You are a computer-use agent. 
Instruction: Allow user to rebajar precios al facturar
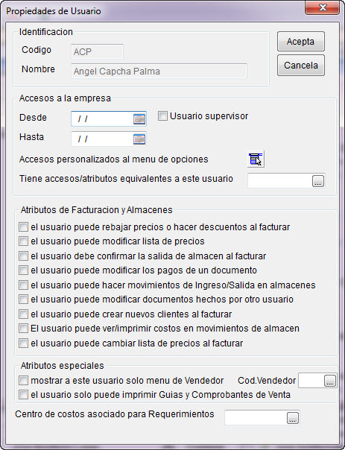pyautogui.click(x=23, y=227)
